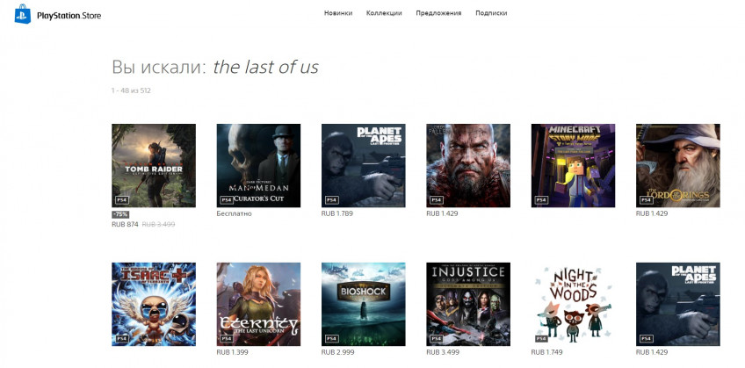Screen dimensions: 745x368
Task: Click the -75% discount badge
Action: [x=120, y=214]
